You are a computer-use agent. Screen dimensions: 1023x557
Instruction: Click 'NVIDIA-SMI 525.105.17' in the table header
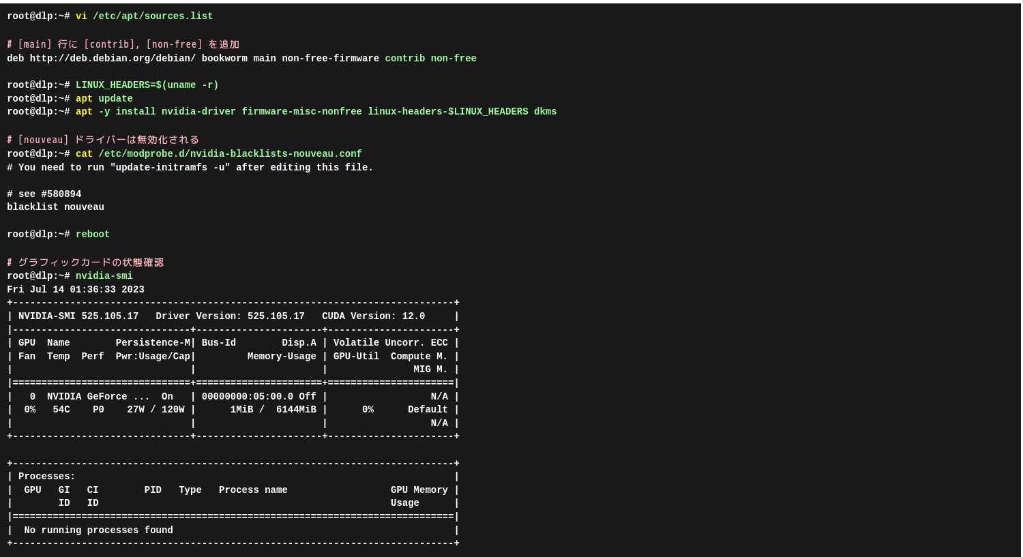pyautogui.click(x=78, y=316)
